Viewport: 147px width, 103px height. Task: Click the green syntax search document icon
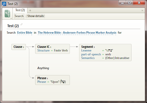coord(8,14)
